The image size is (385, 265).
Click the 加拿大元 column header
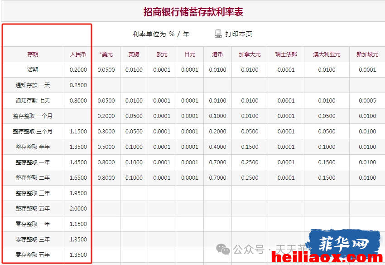(x=250, y=54)
